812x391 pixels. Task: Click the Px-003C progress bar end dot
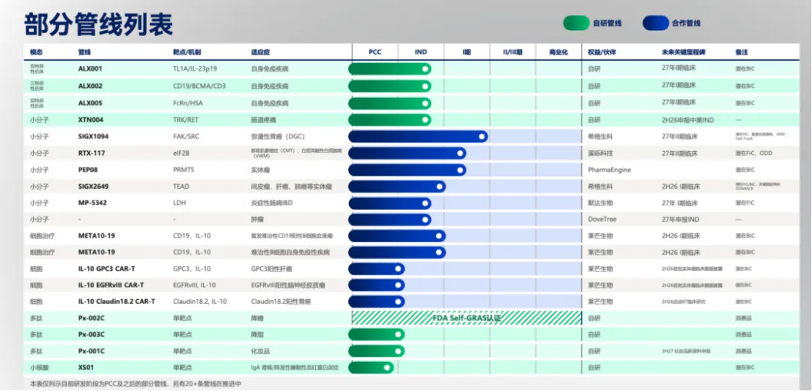coord(398,335)
